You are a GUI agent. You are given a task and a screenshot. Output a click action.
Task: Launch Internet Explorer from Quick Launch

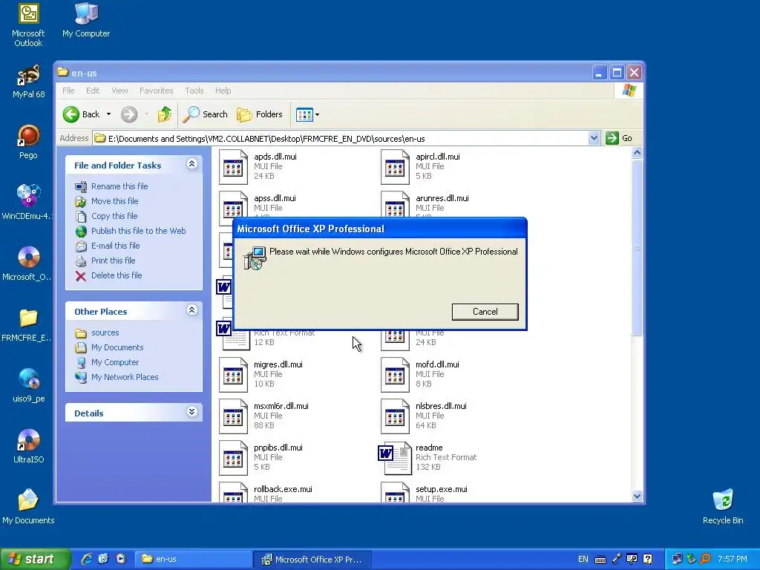tap(87, 559)
